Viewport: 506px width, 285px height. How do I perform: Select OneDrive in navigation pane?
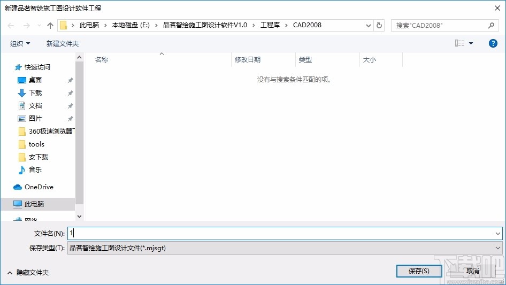click(39, 187)
